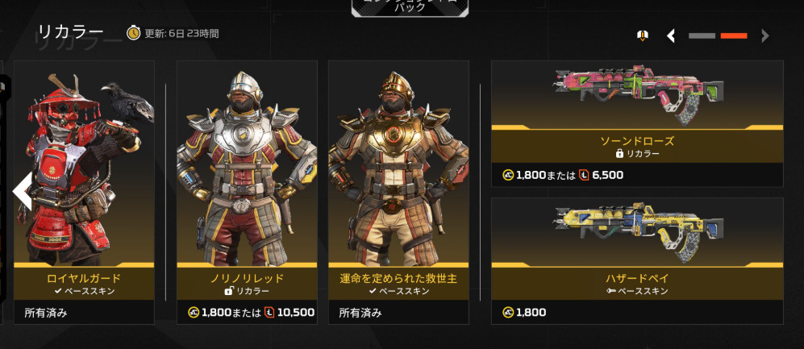Select the ハザードペイ weapon skin image
804x349 pixels.
[637, 231]
